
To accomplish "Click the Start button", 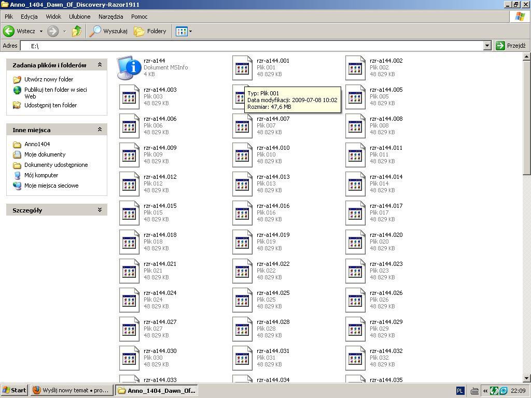I will [14, 390].
